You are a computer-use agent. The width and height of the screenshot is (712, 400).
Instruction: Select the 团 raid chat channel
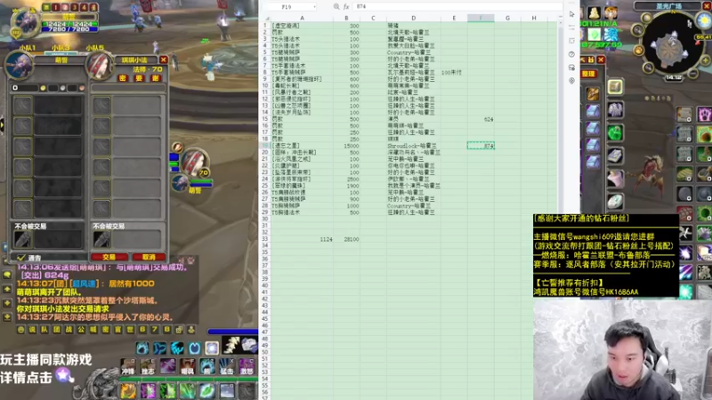(x=57, y=330)
